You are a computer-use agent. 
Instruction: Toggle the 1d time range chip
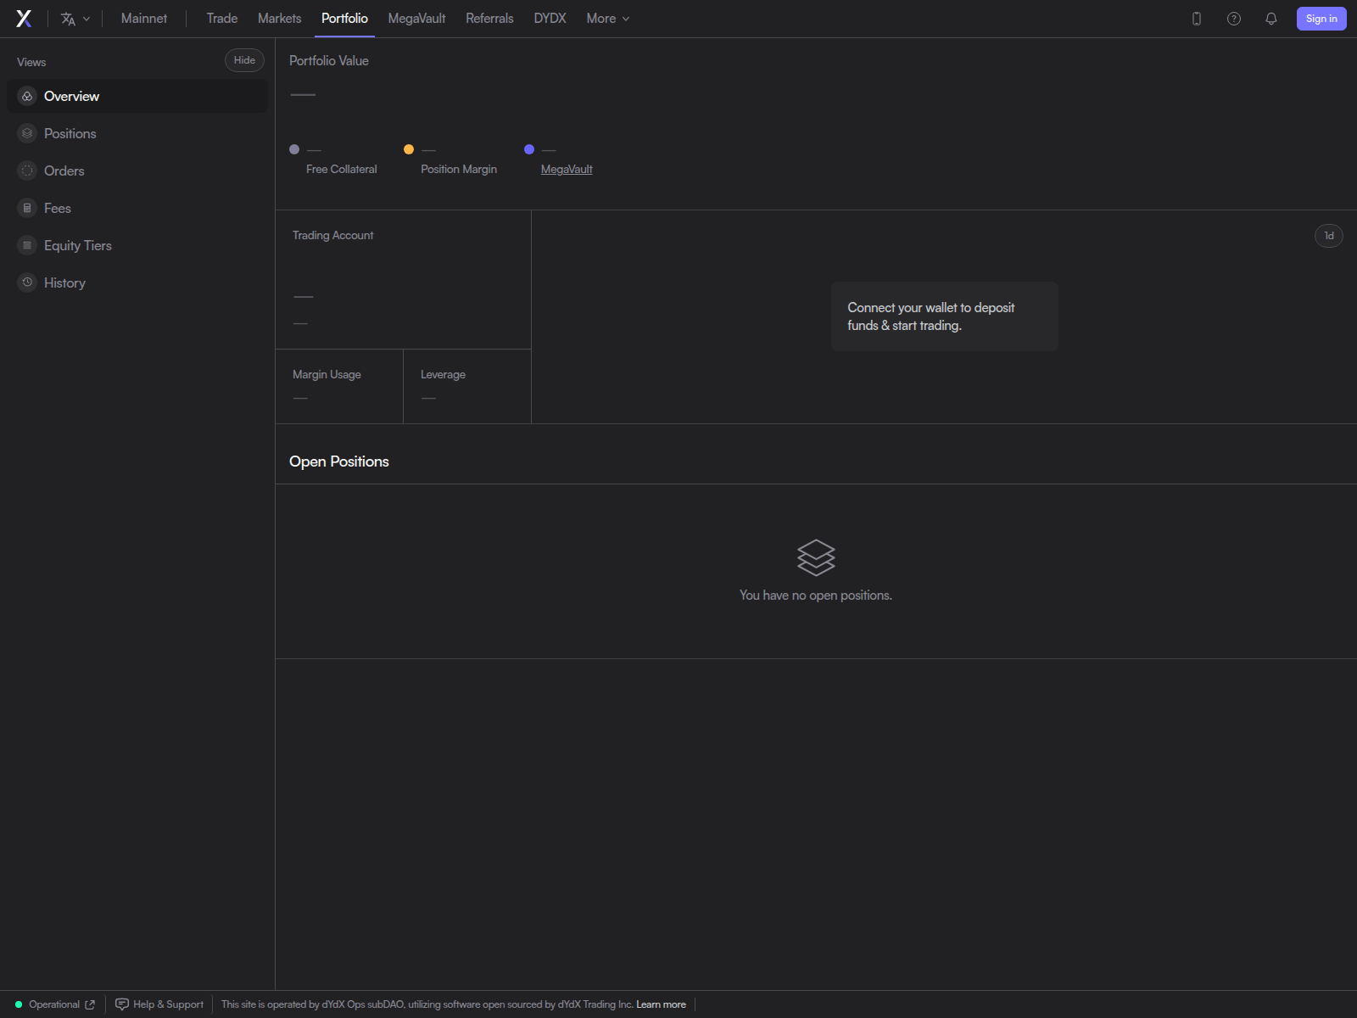tap(1328, 236)
